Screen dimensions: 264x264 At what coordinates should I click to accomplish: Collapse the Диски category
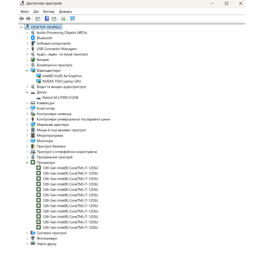tap(27, 92)
